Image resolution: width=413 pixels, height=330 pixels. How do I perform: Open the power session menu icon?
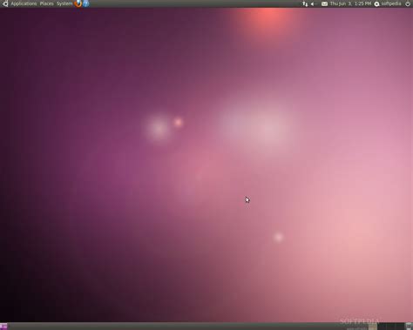408,3
